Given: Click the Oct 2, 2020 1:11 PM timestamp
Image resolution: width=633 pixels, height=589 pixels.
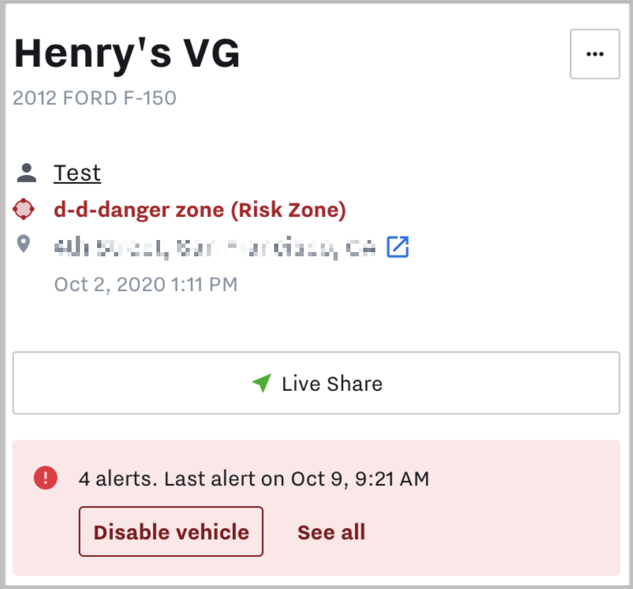Looking at the screenshot, I should (x=146, y=284).
